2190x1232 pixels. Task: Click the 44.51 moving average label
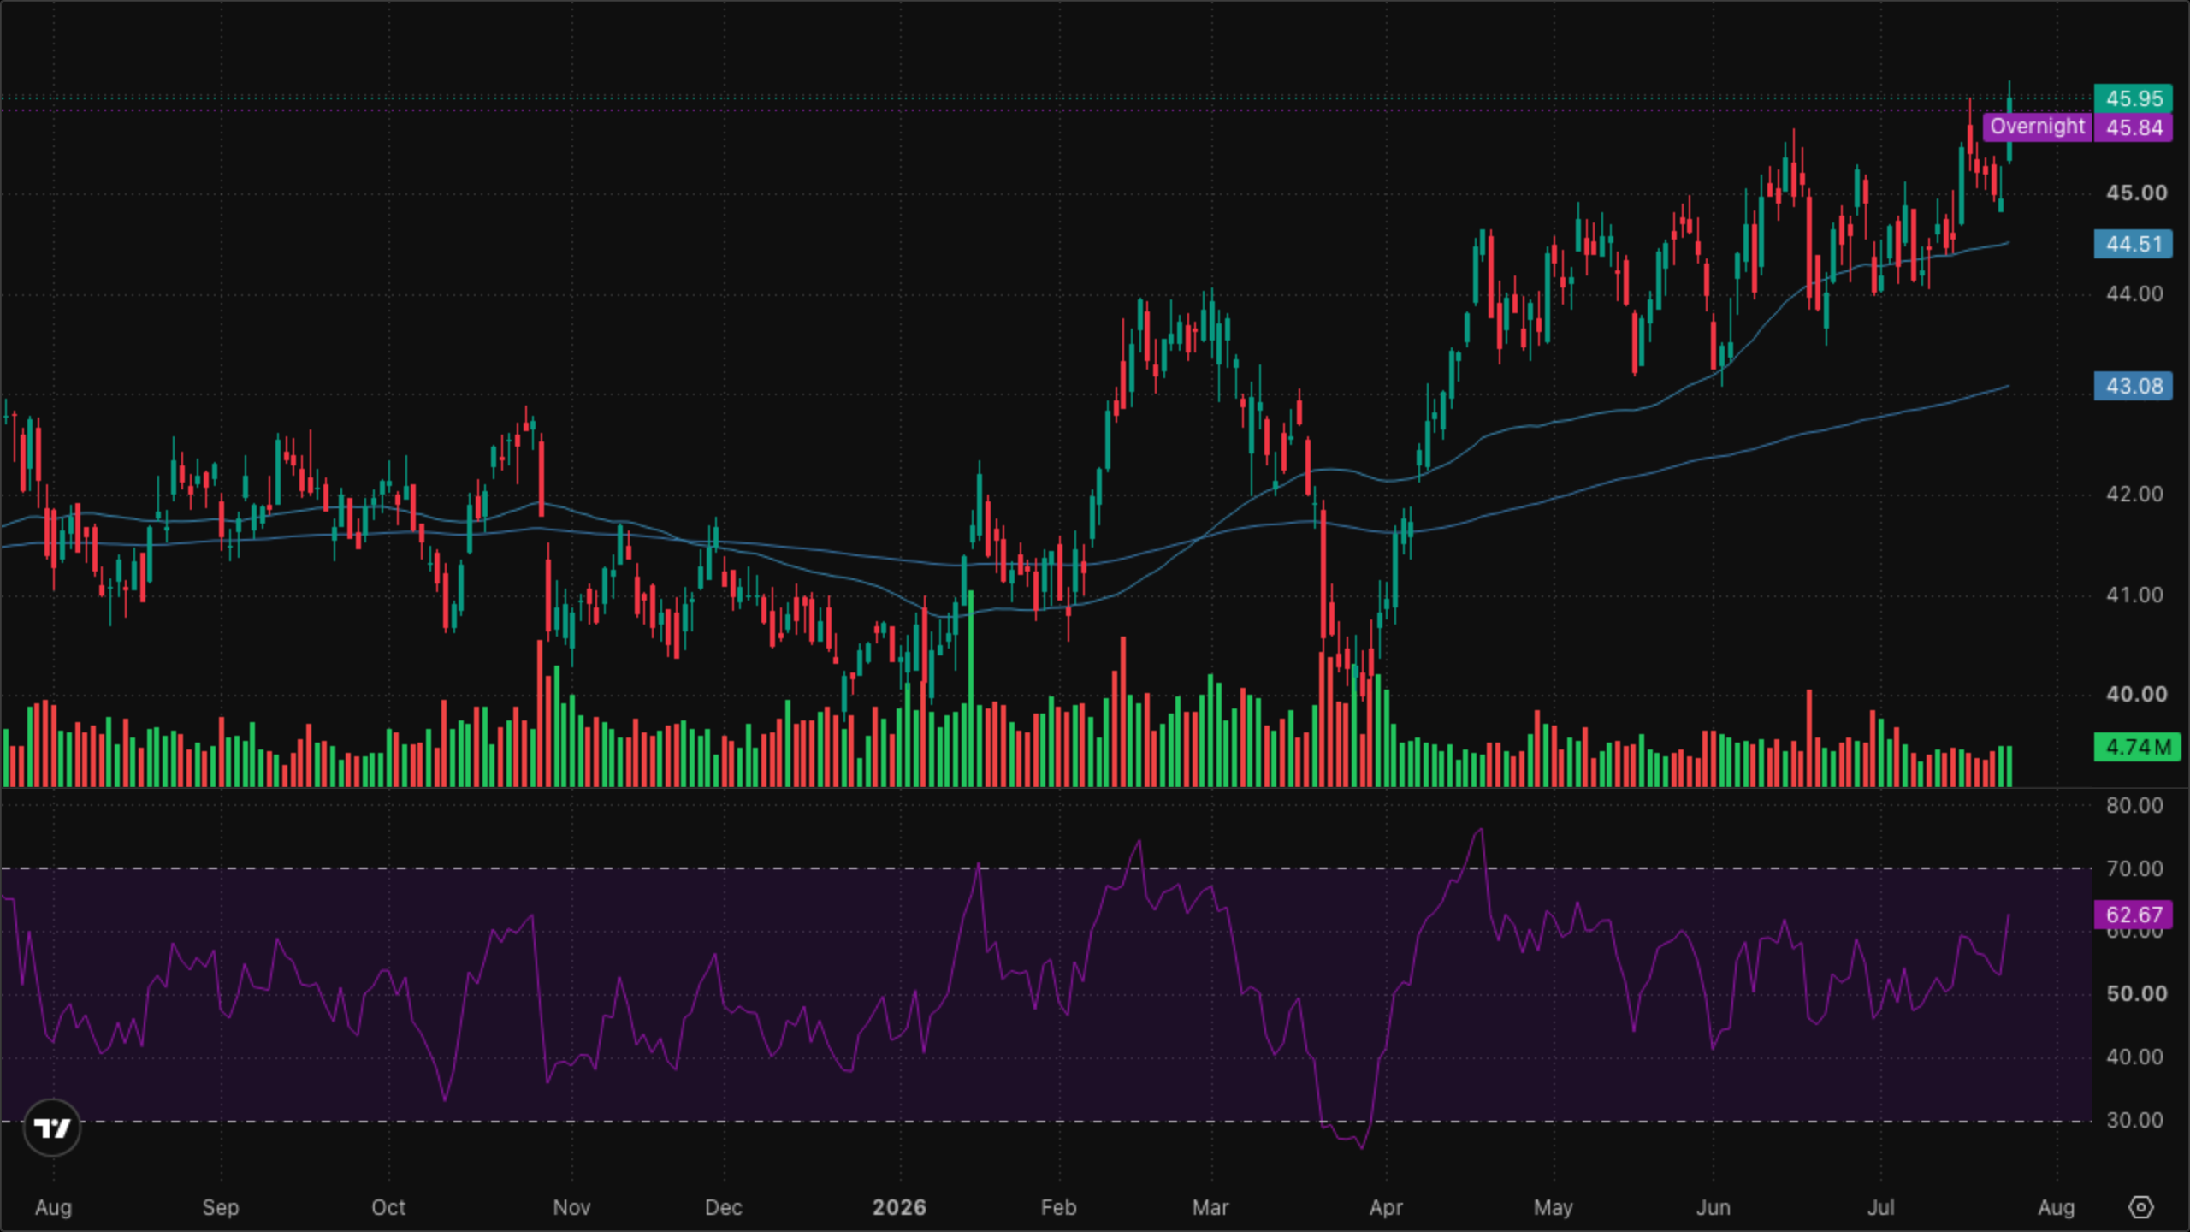(x=2133, y=244)
